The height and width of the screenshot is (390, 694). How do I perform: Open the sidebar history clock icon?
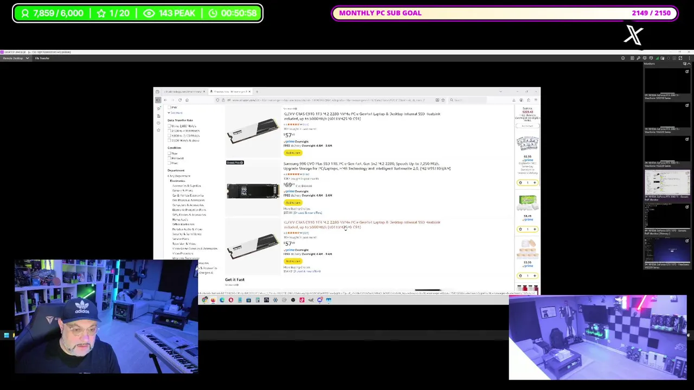pyautogui.click(x=158, y=123)
